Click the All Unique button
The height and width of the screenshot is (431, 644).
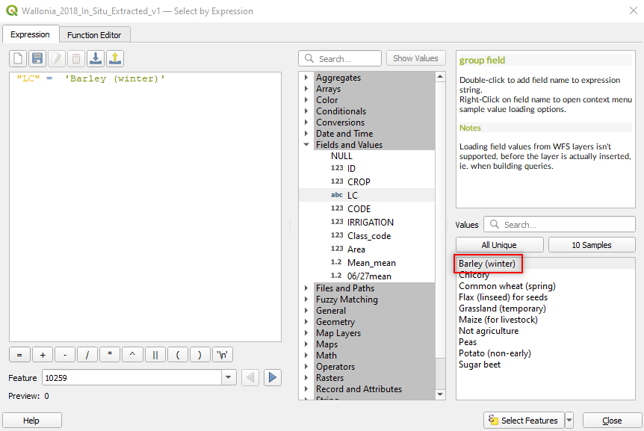pyautogui.click(x=499, y=245)
